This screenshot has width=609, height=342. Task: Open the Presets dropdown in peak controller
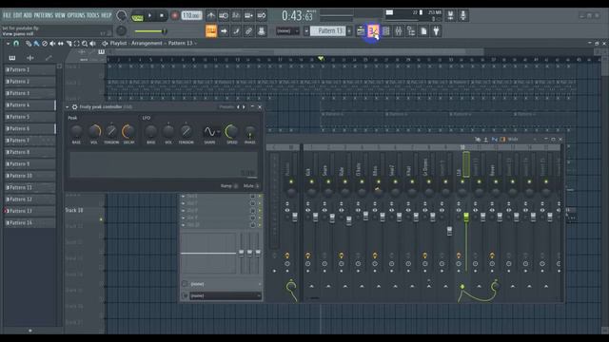pyautogui.click(x=226, y=107)
